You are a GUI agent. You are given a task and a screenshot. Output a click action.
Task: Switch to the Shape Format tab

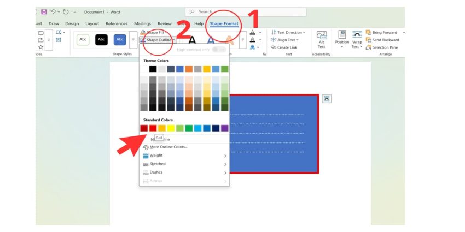[x=224, y=23]
